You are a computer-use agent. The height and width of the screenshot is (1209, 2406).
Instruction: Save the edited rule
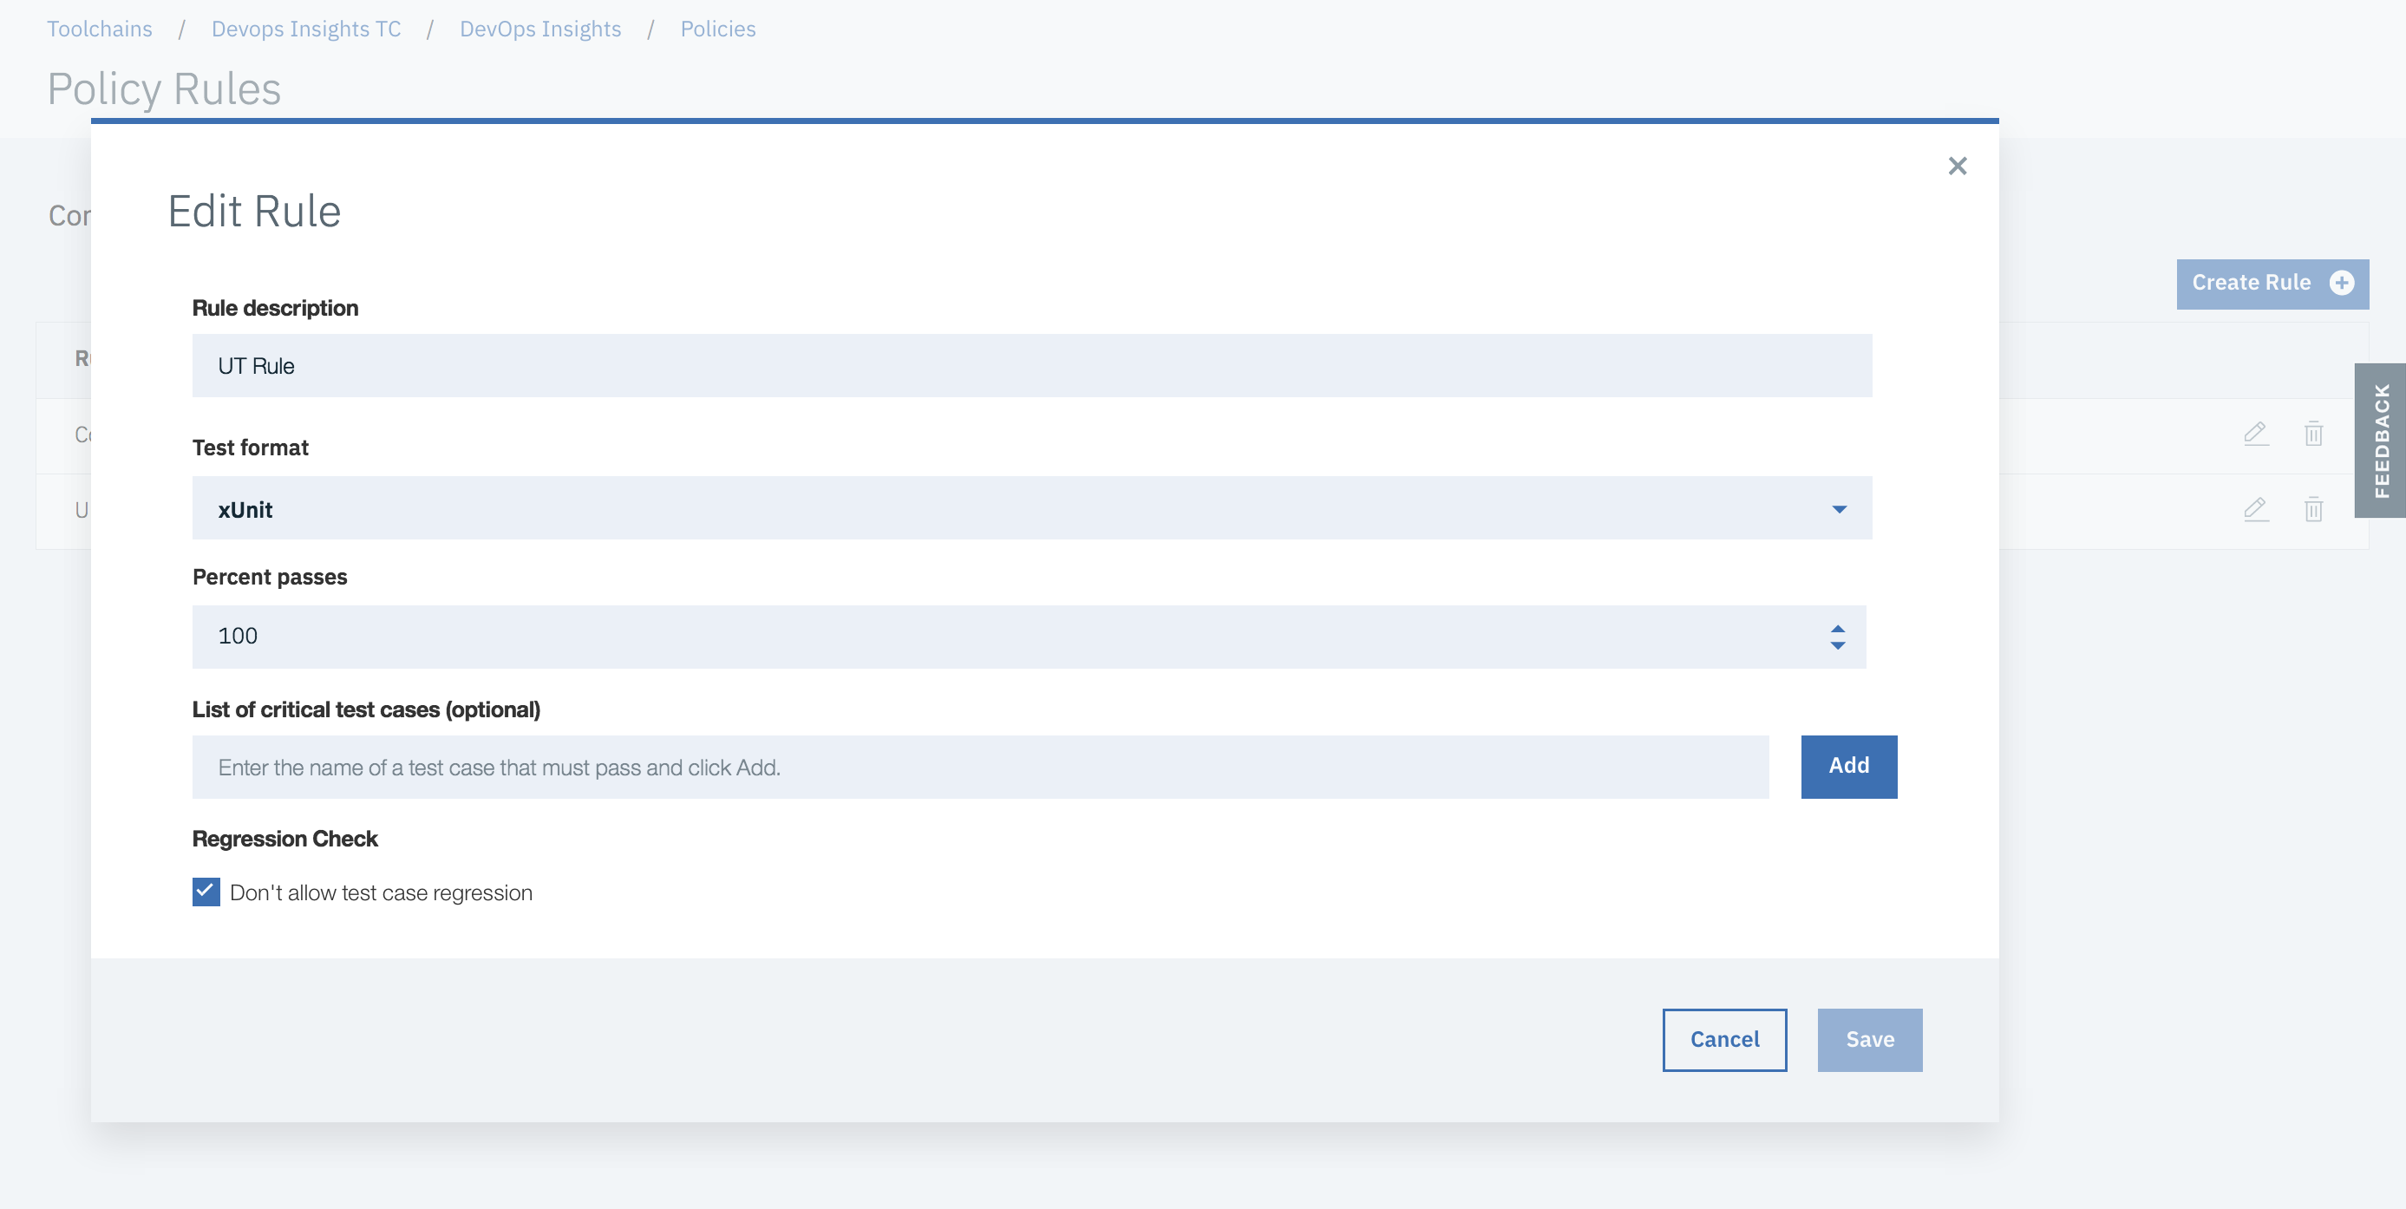[1869, 1039]
